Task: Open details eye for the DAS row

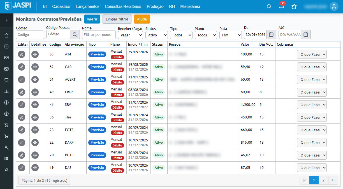Action: click(35, 168)
